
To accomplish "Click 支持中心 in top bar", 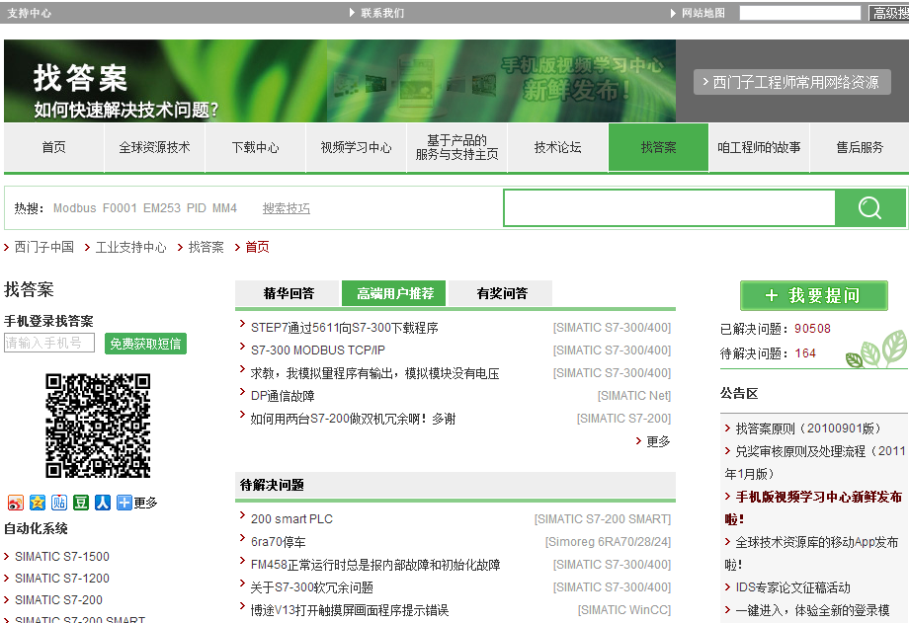I will (29, 13).
